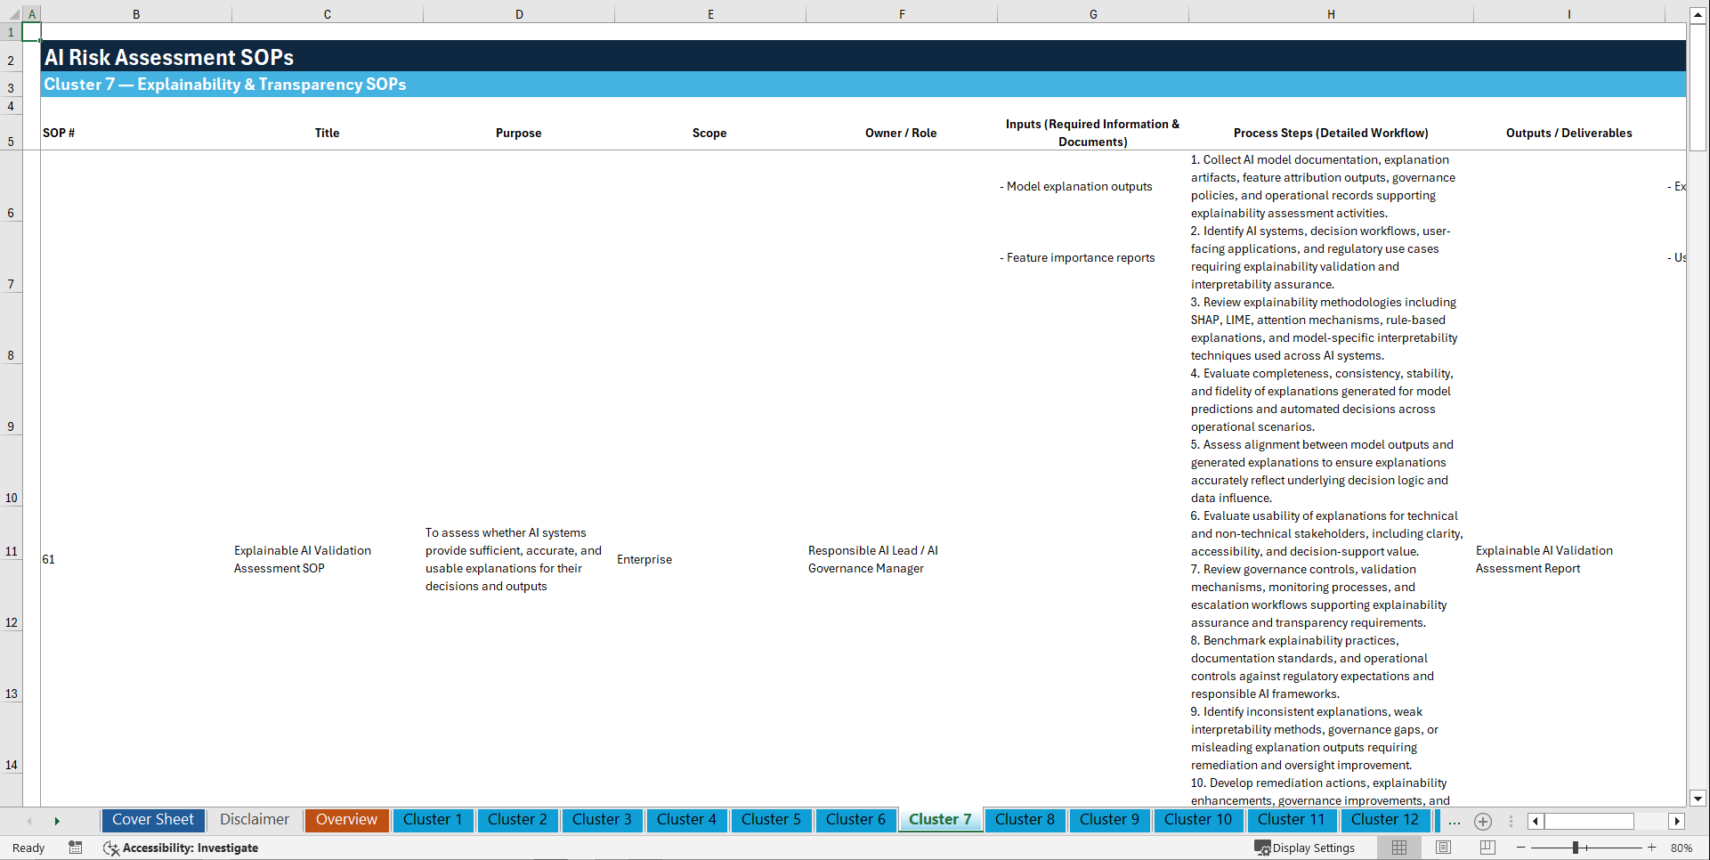Click the Select All corner triangle
Viewport: 1710px width, 860px height.
pyautogui.click(x=12, y=14)
